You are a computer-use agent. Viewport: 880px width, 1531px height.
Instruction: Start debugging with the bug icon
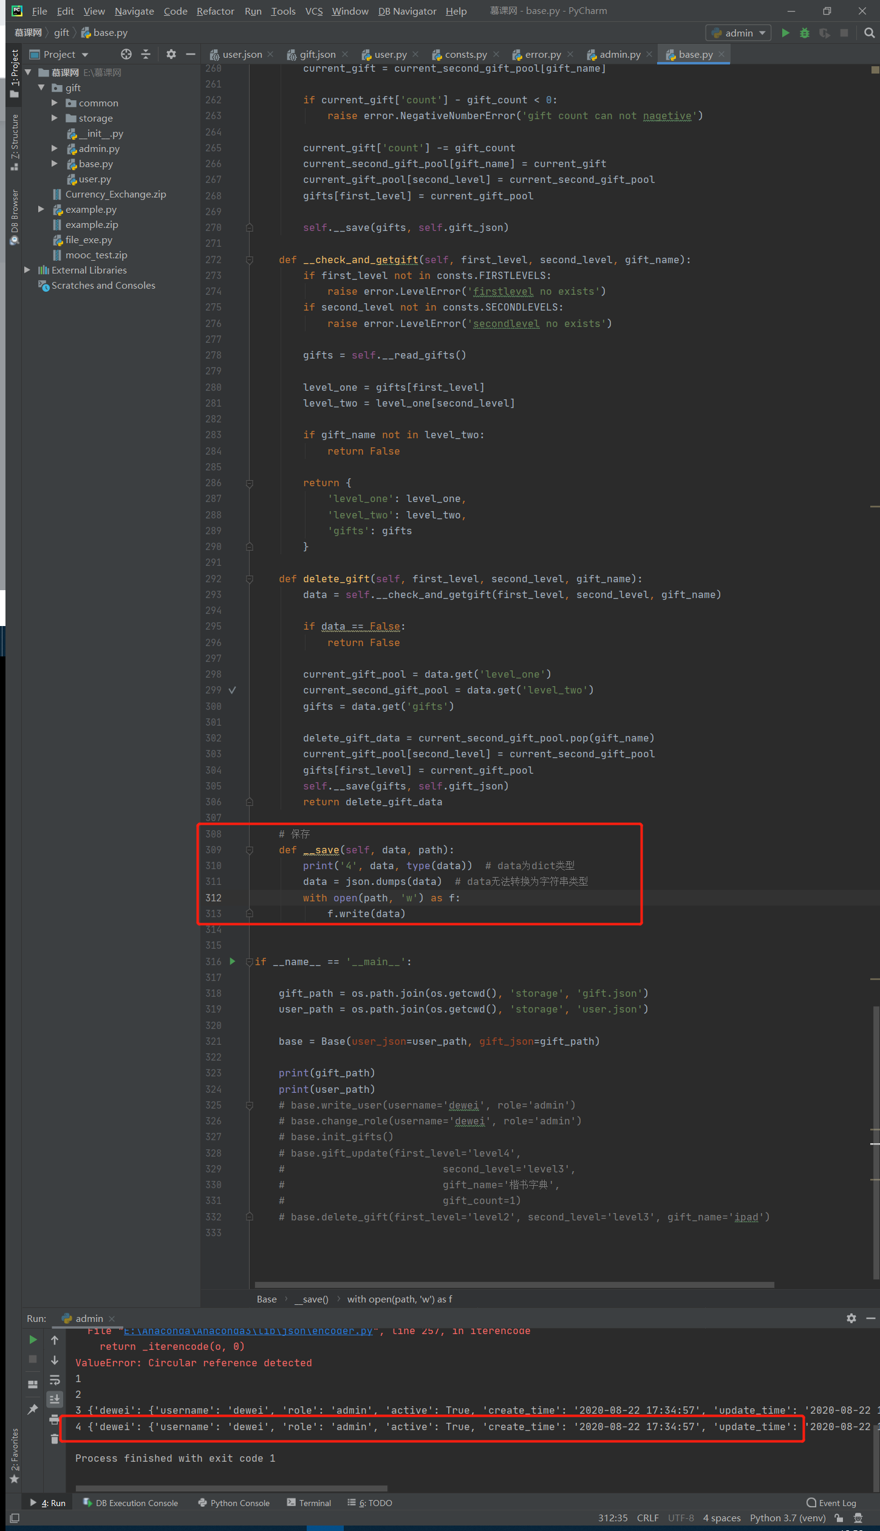point(805,33)
